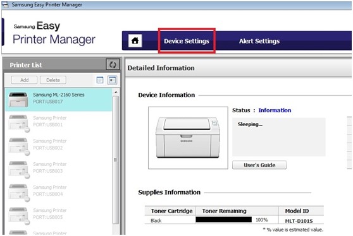The image size is (353, 236).
Task: Click the Information status link
Action: pos(275,110)
